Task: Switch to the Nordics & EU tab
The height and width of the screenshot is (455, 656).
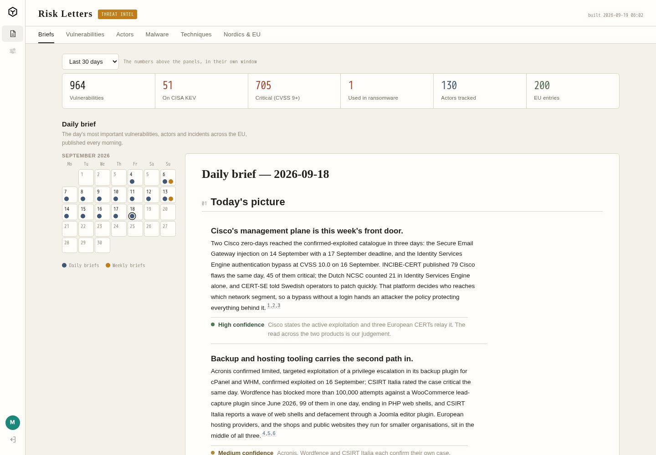Action: (x=242, y=35)
